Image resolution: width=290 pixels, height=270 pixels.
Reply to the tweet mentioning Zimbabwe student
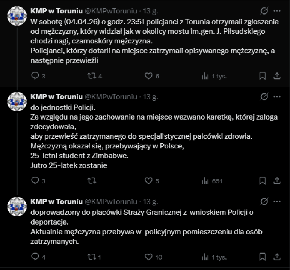pyautogui.click(x=35, y=181)
